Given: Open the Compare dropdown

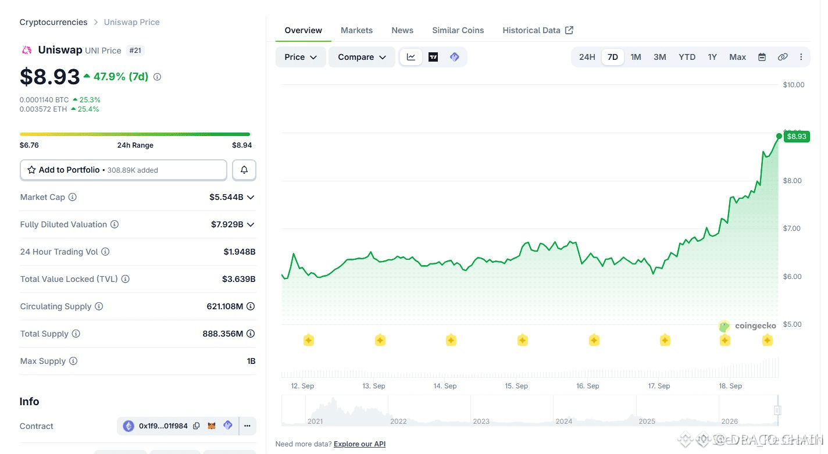Looking at the screenshot, I should click(362, 57).
